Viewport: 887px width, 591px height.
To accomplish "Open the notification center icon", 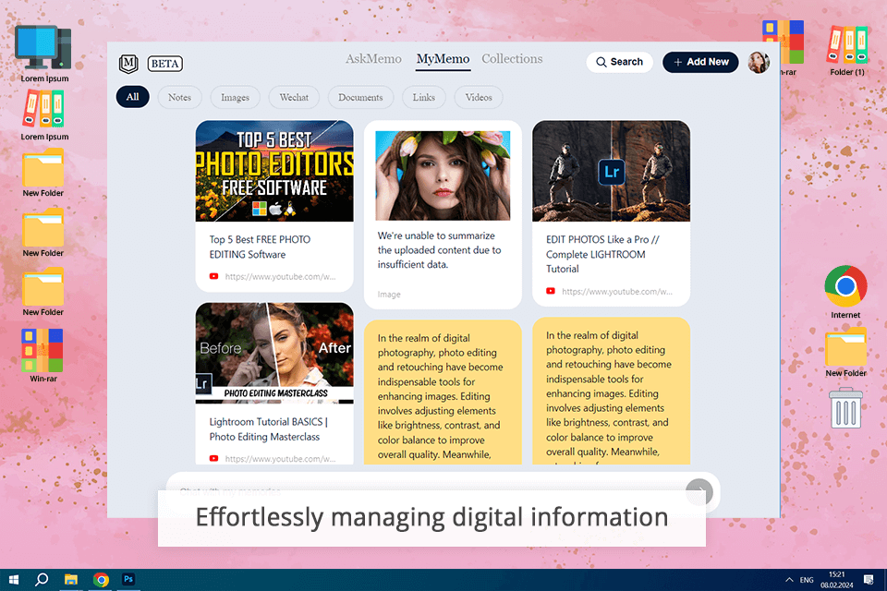I will pos(869,580).
